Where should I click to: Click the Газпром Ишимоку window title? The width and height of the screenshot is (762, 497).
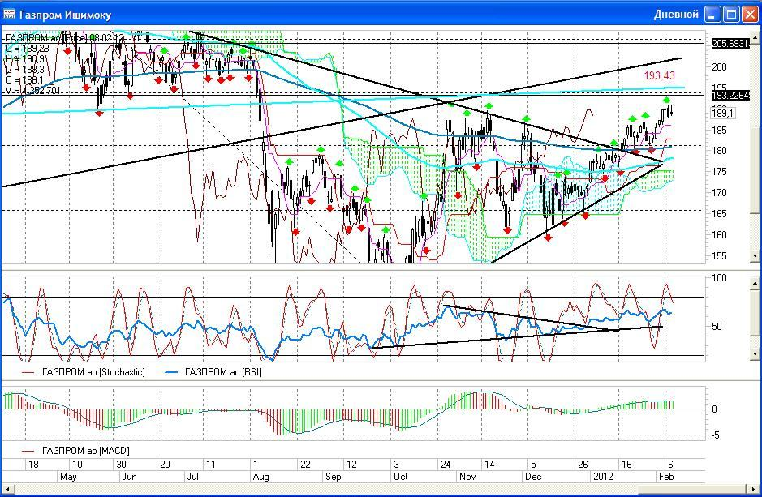[66, 15]
